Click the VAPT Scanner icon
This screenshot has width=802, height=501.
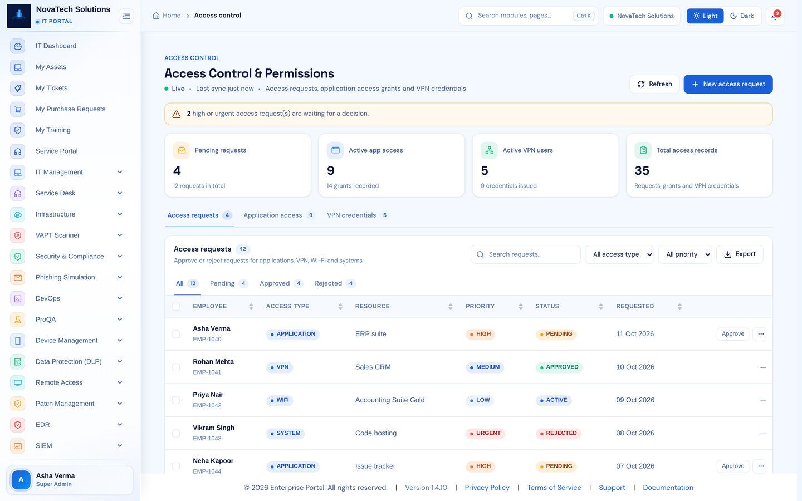[18, 235]
